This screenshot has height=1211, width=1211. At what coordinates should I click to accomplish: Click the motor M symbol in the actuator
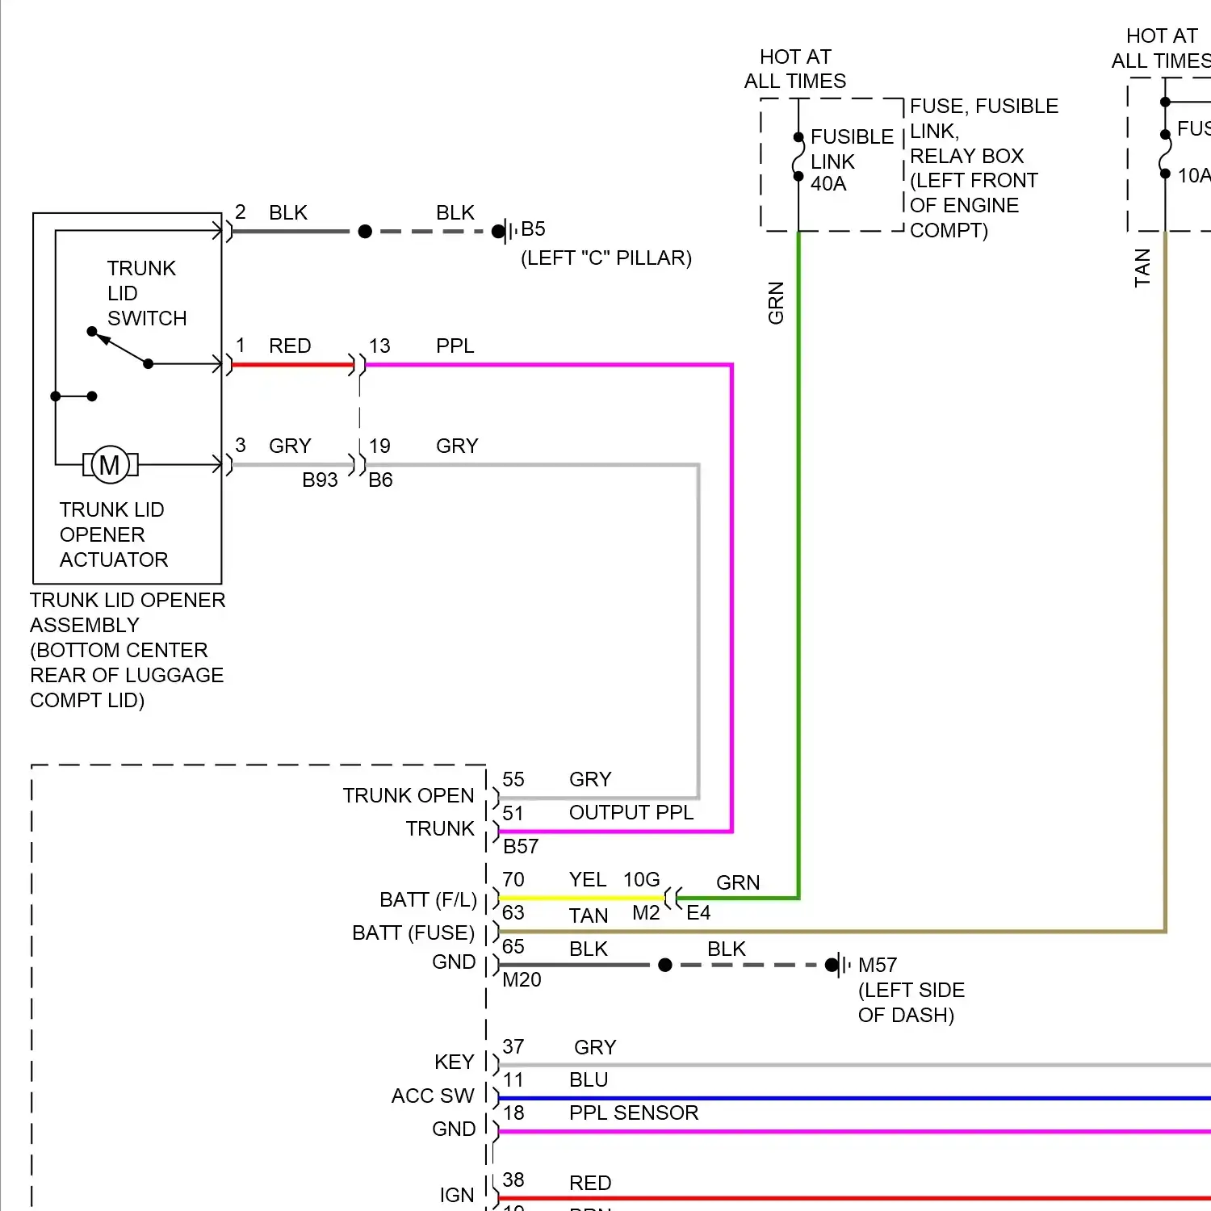point(111,465)
